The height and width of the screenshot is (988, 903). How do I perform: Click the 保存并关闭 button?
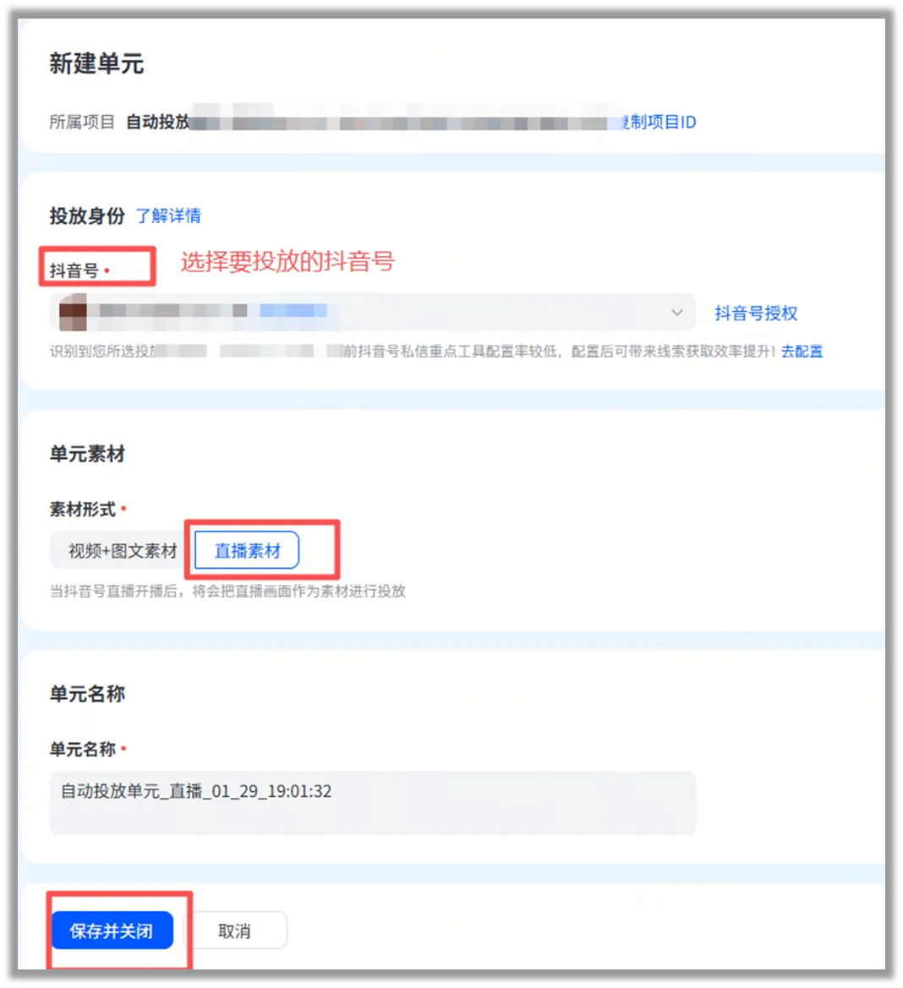click(112, 930)
